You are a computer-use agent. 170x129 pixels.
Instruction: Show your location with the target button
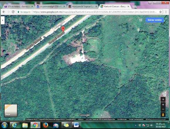163,99
